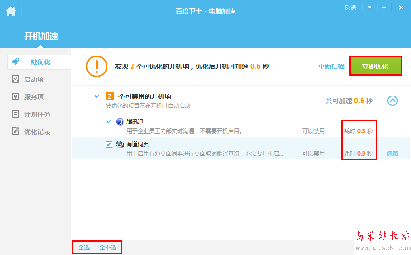
Task: Click the 有道词典 application icon
Action: pyautogui.click(x=120, y=144)
